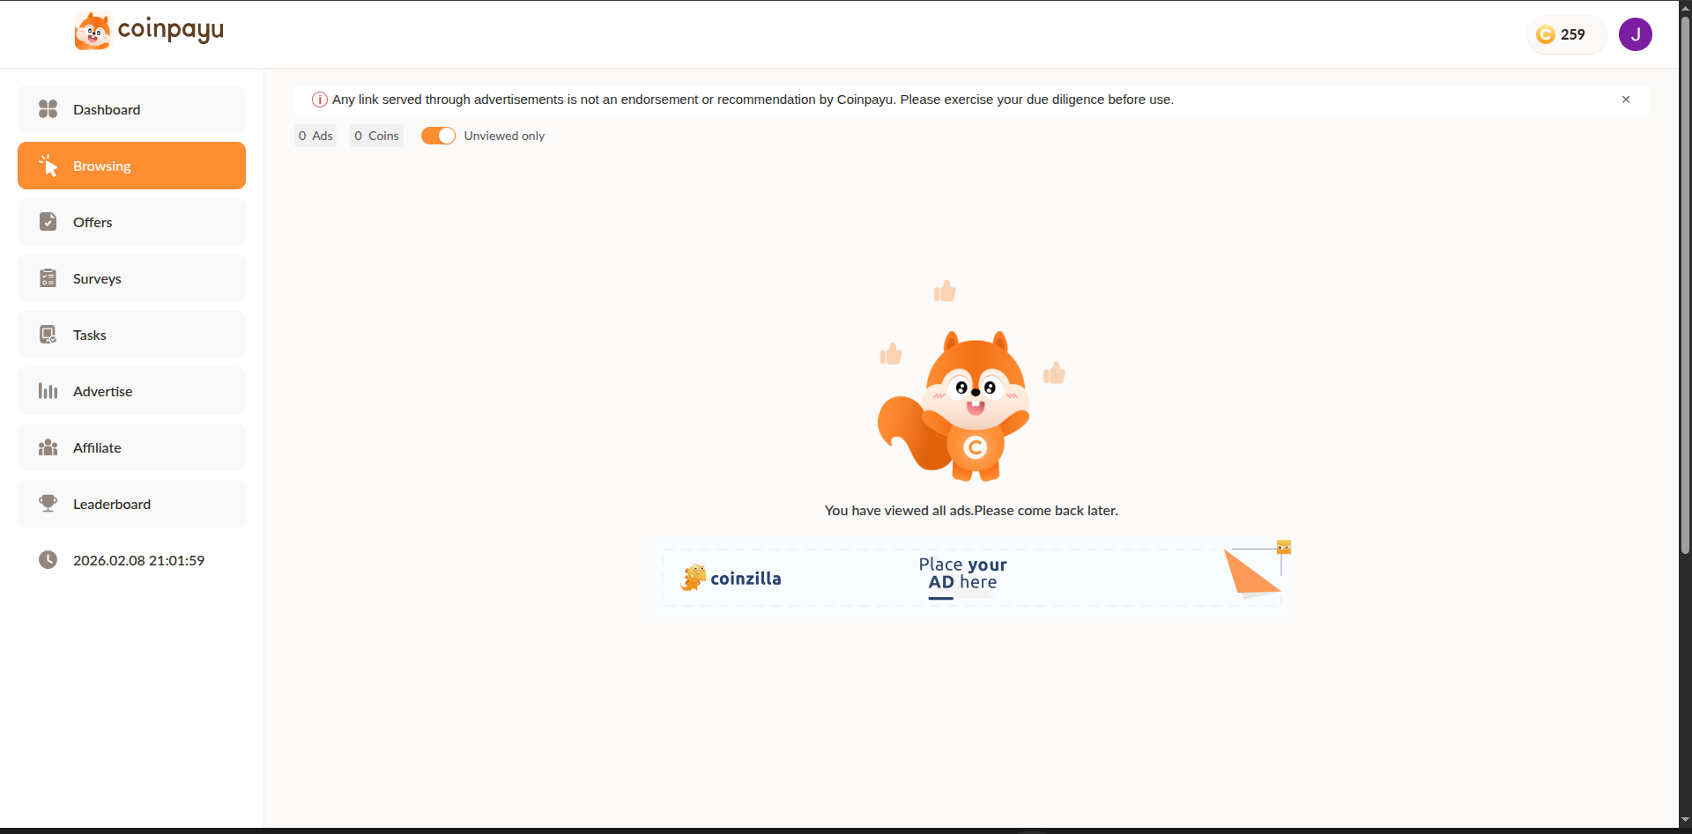1692x834 pixels.
Task: Click the clock icon beside the timestamp
Action: tap(47, 560)
